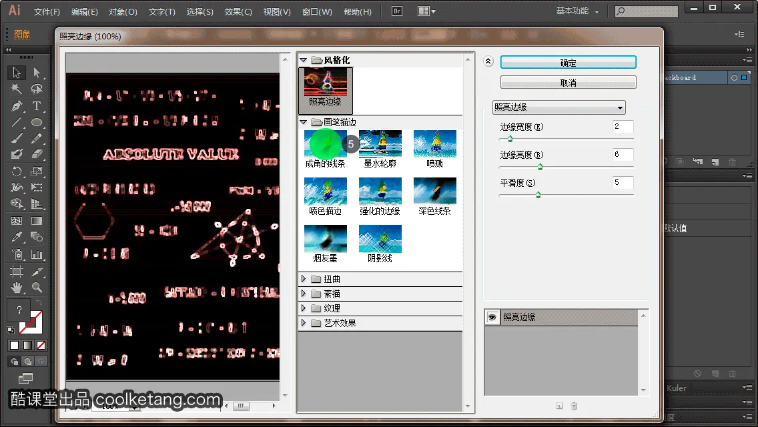Screen dimensions: 758x427
Task: Select the Pencil tool
Action: [37, 138]
